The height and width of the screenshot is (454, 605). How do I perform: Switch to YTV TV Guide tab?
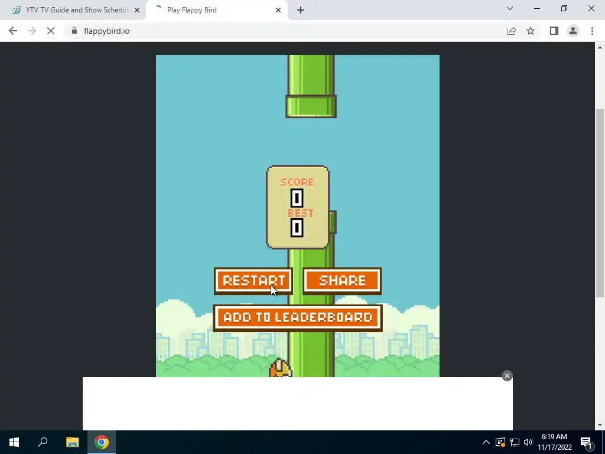coord(73,10)
